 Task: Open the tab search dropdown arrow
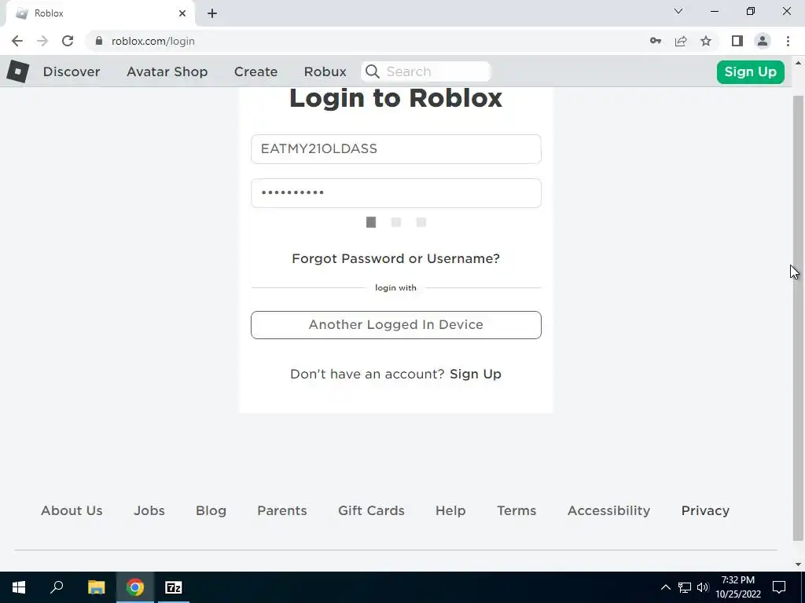pos(678,11)
